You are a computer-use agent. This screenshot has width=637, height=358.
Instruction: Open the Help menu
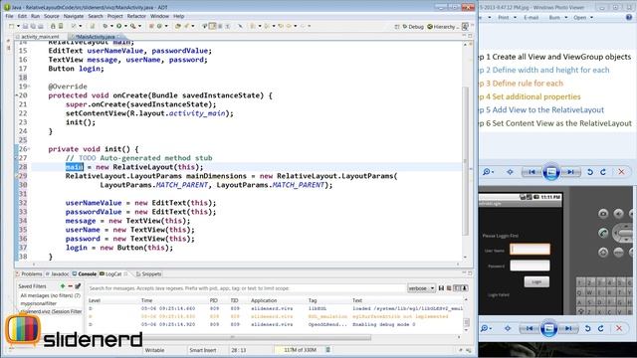point(179,16)
